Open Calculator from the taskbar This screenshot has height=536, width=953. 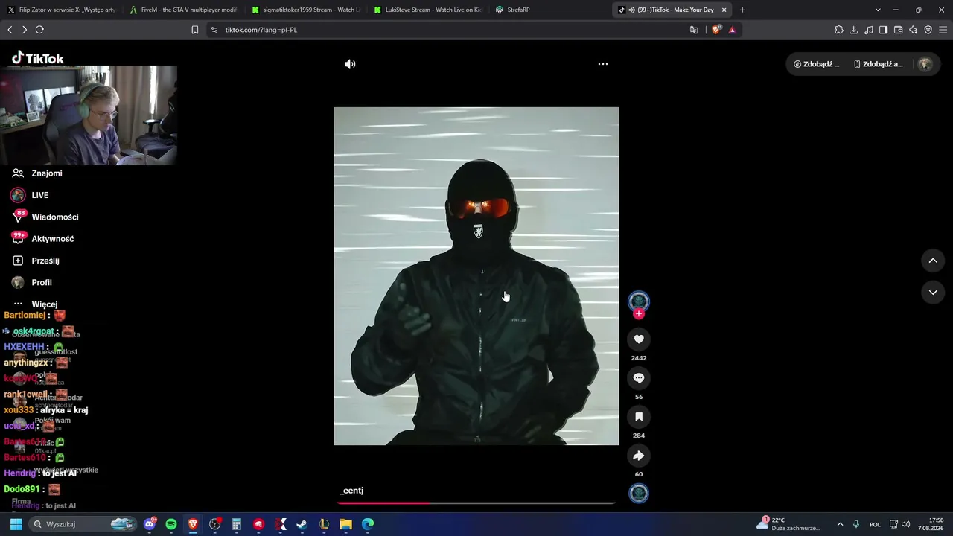click(x=237, y=524)
